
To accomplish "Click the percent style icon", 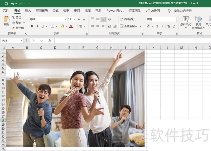I will tap(157, 26).
